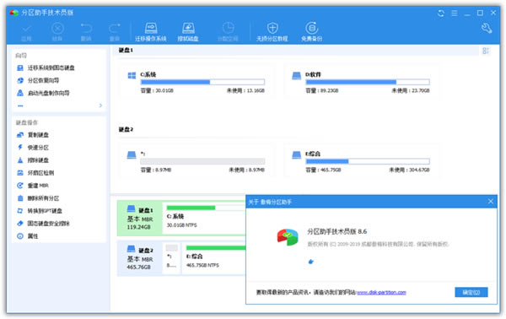Image resolution: width=506 pixels, height=319 pixels.
Task: Select the C:系统 30.01GB NTFS block in disk map
Action: (x=205, y=219)
